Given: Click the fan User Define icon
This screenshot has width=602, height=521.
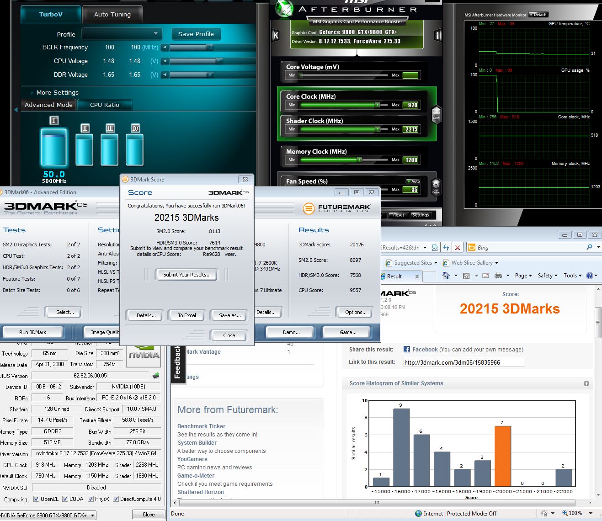Looking at the screenshot, I should click(436, 186).
